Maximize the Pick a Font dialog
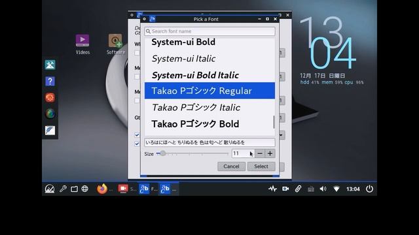The height and width of the screenshot is (235, 419). point(267,19)
